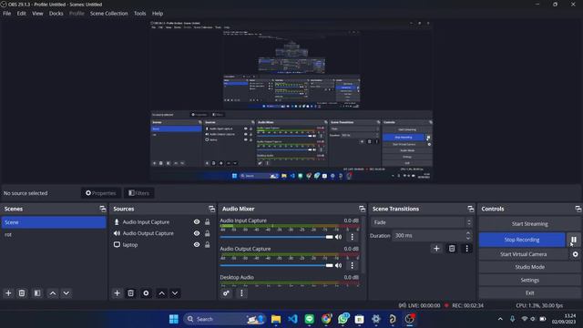This screenshot has width=583, height=328.
Task: Open the Docks menu
Action: [x=56, y=14]
